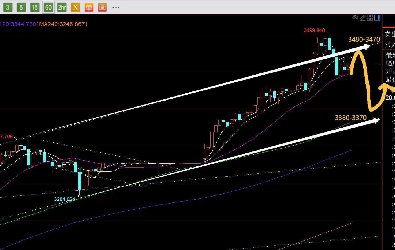Click the 3380-3370 support annotation text
Image resolution: width=395 pixels, height=250 pixels.
350,118
